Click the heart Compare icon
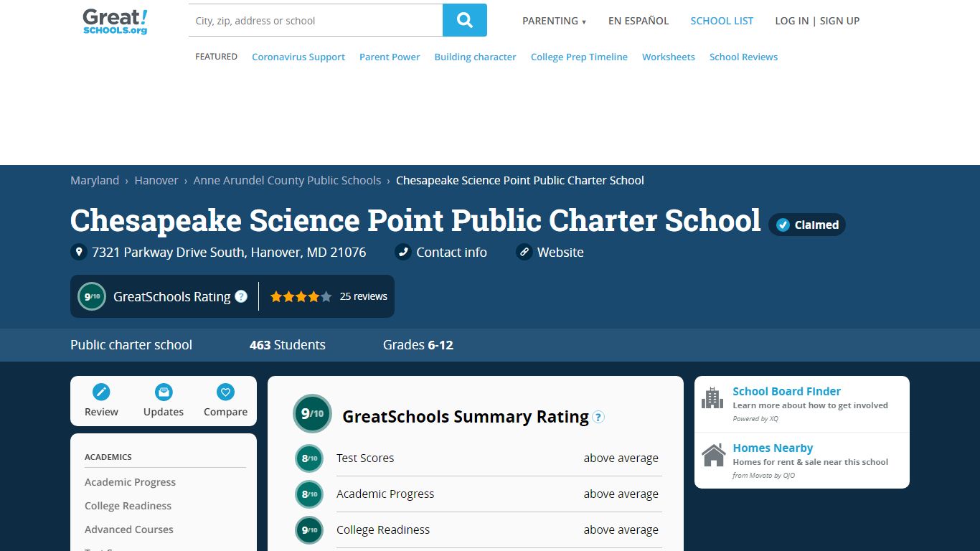 click(225, 392)
